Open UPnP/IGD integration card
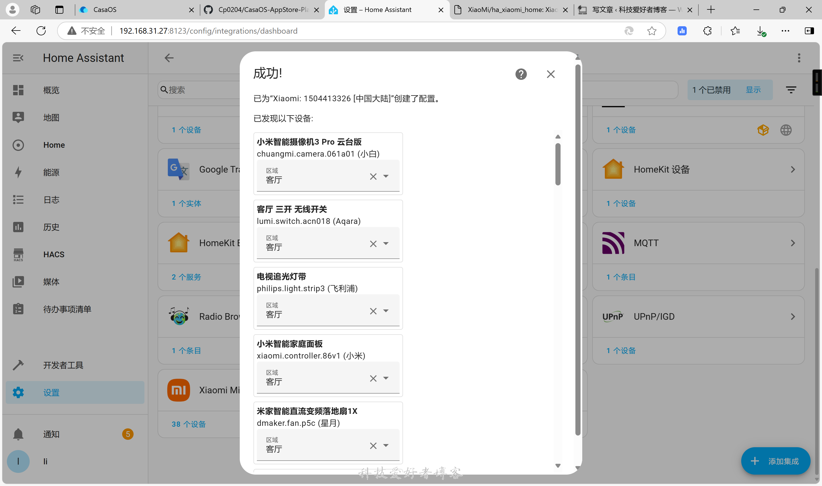The image size is (822, 486). click(x=698, y=316)
